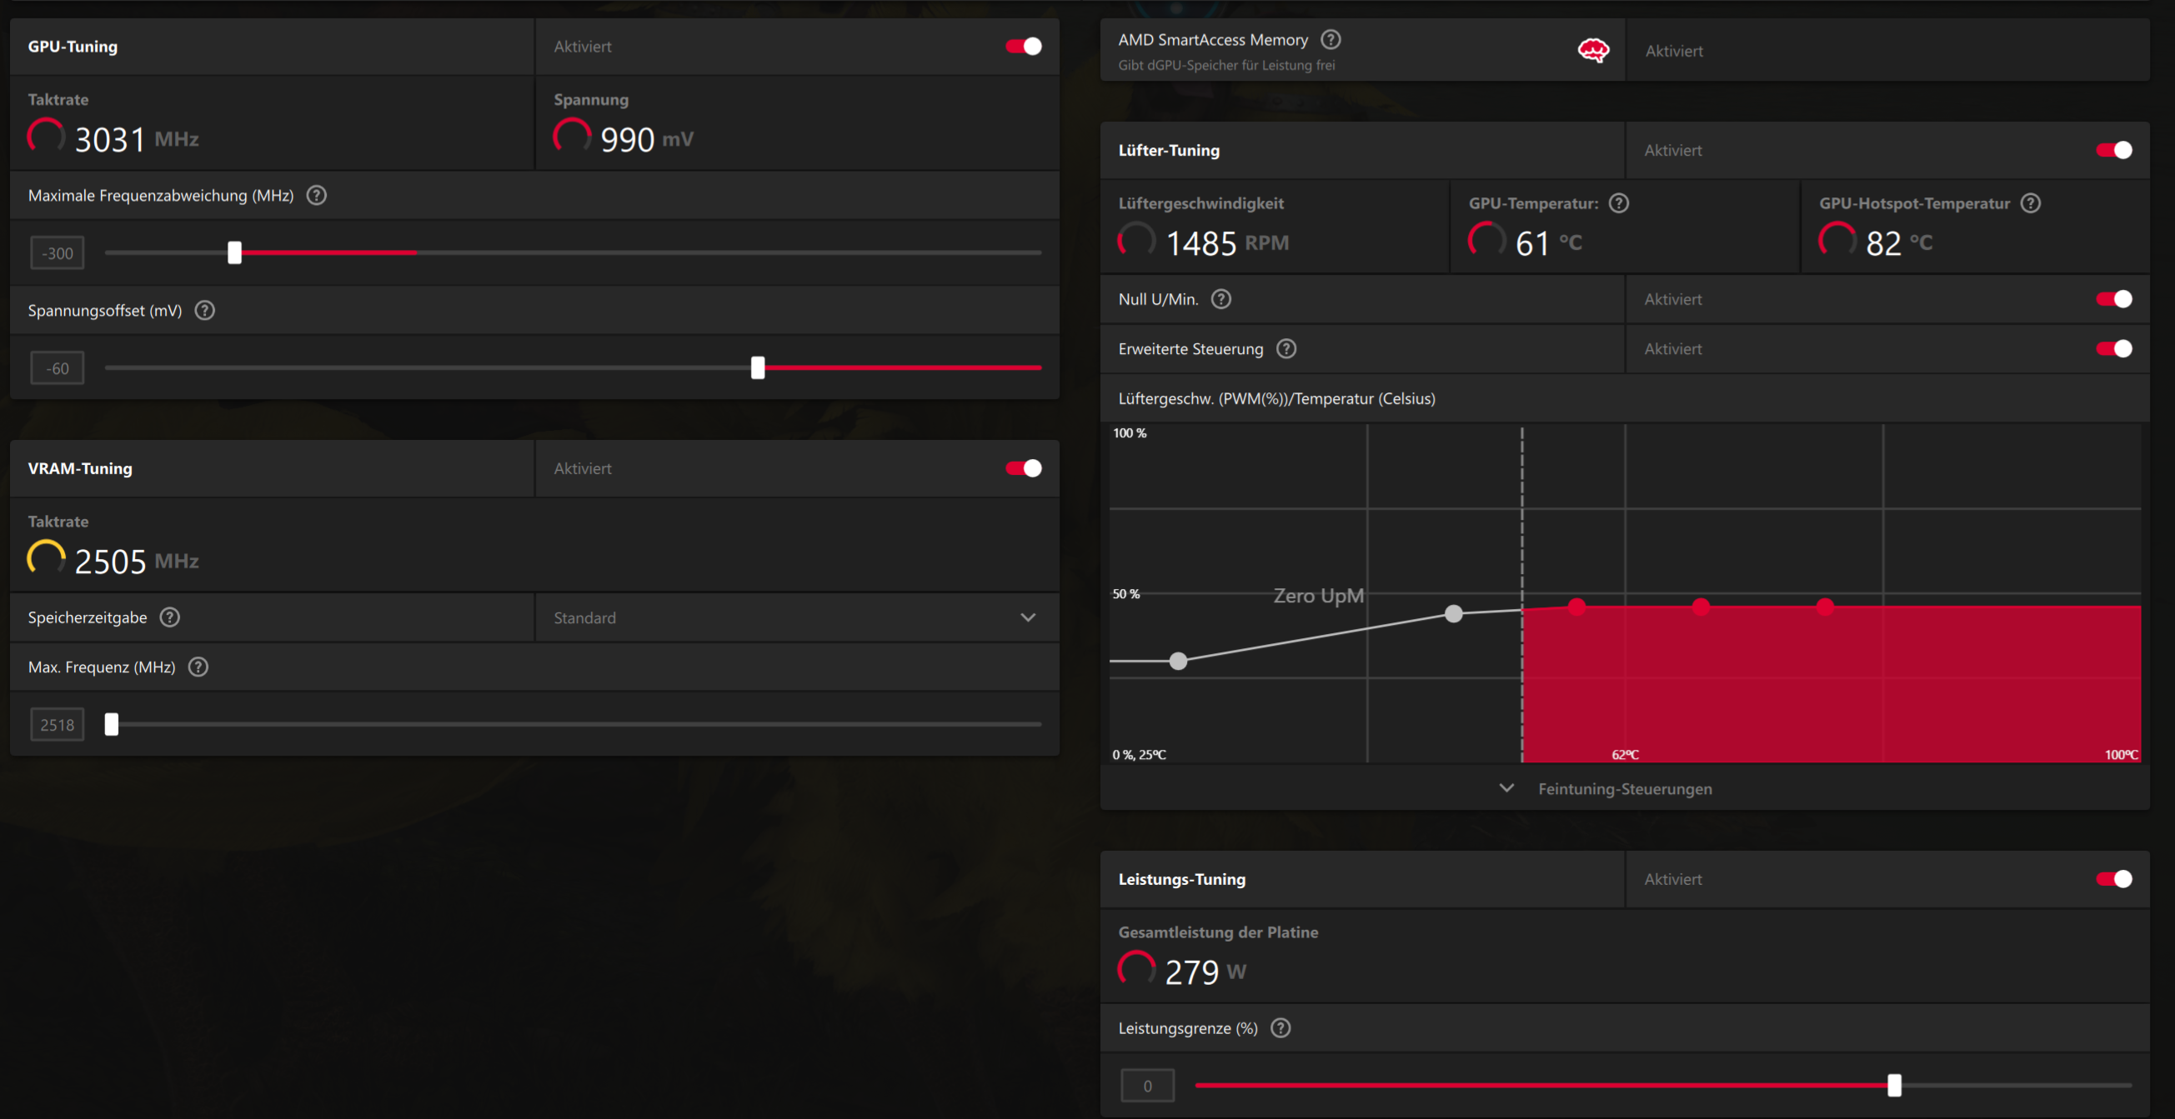Click the red SmartAccess Memory brain icon

tap(1593, 51)
